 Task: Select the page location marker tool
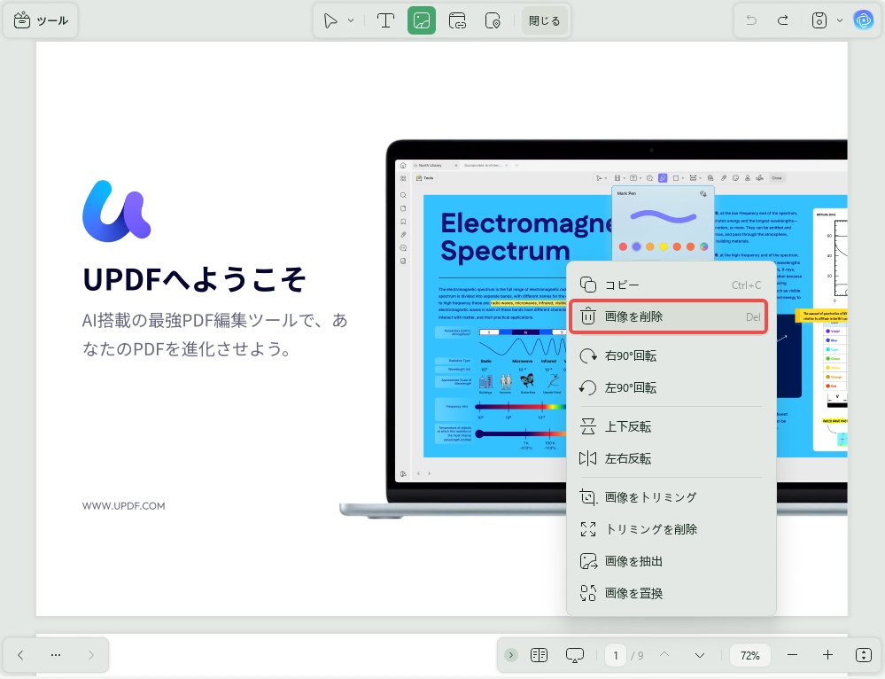click(493, 21)
